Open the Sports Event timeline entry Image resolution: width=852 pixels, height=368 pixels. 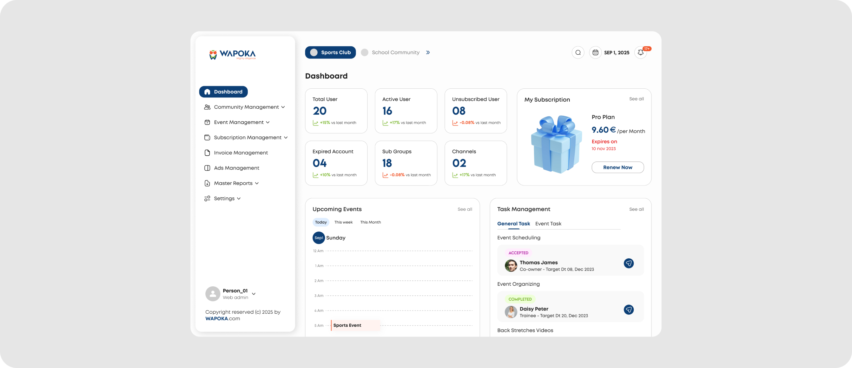point(355,325)
